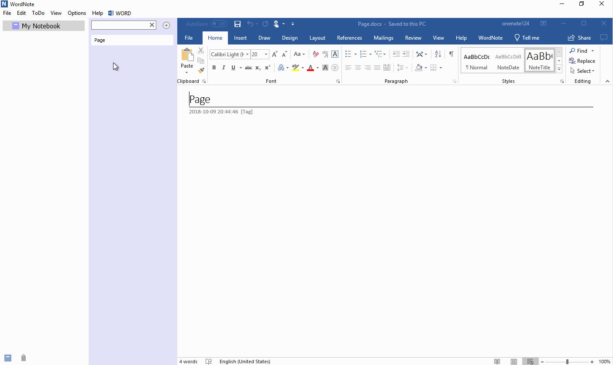Expand the Styles gallery
The height and width of the screenshot is (365, 613).
[x=559, y=69]
